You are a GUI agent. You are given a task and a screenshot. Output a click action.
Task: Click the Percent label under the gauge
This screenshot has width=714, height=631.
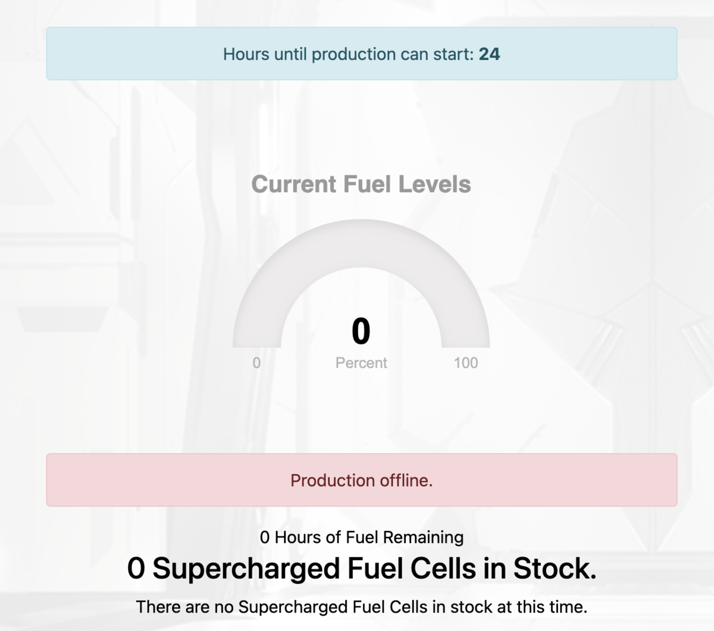pyautogui.click(x=361, y=363)
